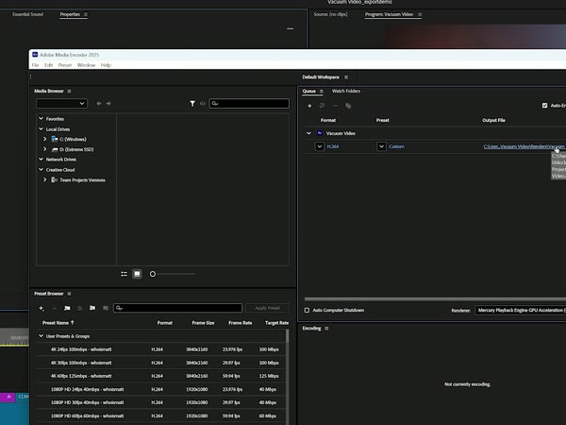Open the Queue panel menu icon

pyautogui.click(x=322, y=91)
